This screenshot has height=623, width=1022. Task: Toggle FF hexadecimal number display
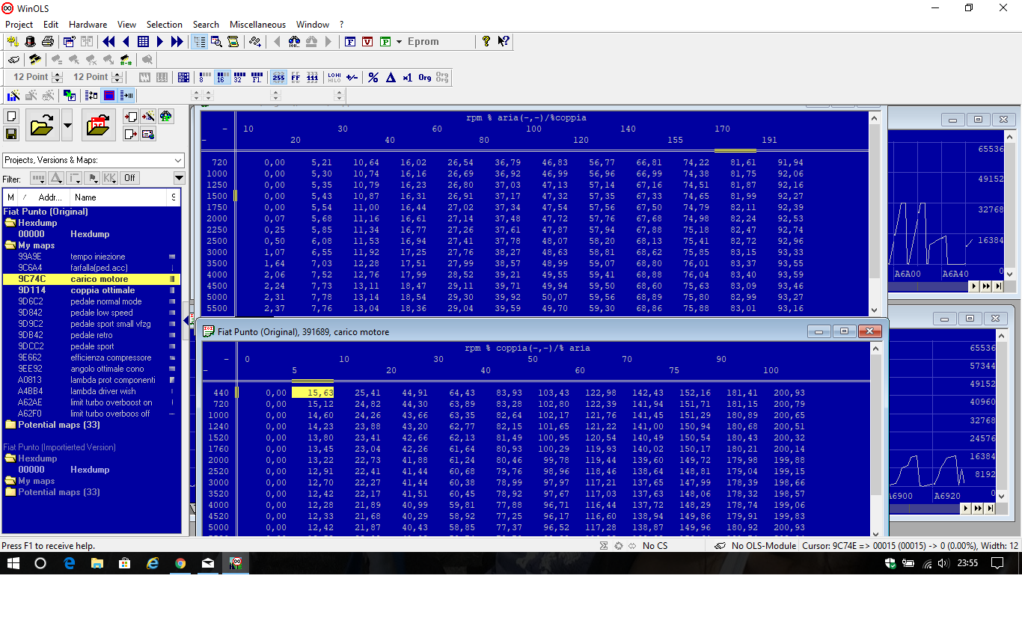296,77
